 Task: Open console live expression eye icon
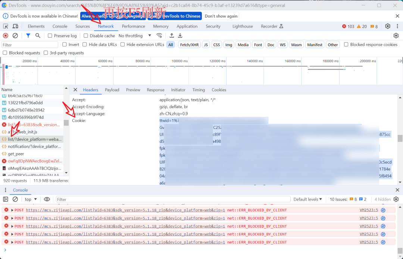[x=47, y=199]
